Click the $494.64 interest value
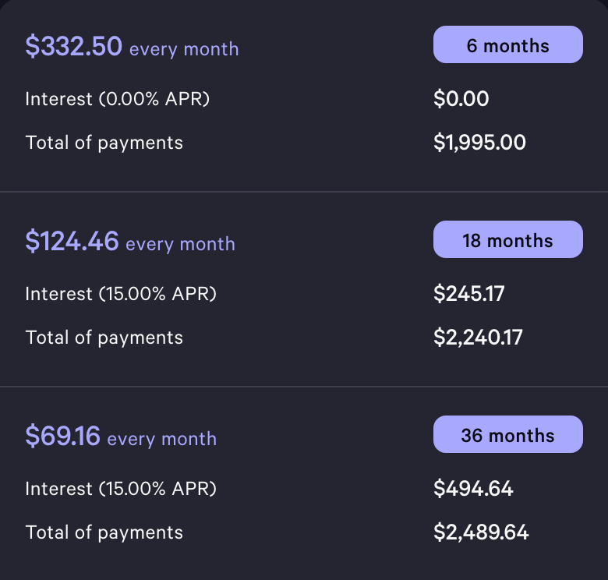 tap(473, 489)
